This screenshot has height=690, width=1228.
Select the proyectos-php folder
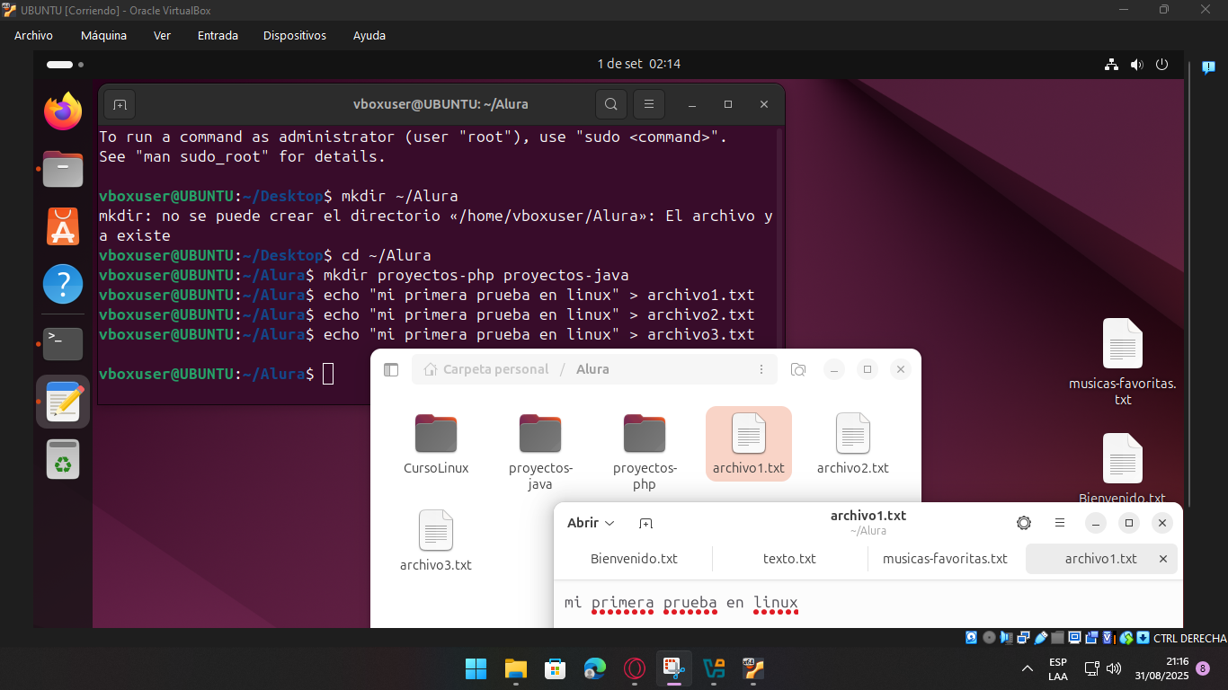pyautogui.click(x=645, y=452)
